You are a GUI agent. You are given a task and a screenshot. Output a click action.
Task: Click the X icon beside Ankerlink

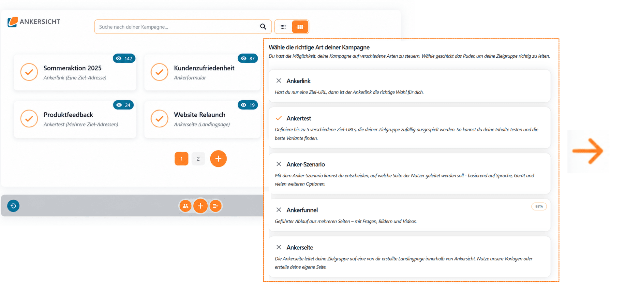tap(279, 80)
